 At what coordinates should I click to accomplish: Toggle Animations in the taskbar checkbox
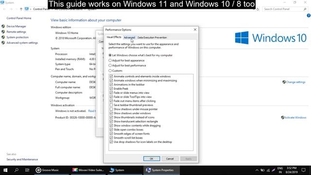click(x=111, y=85)
